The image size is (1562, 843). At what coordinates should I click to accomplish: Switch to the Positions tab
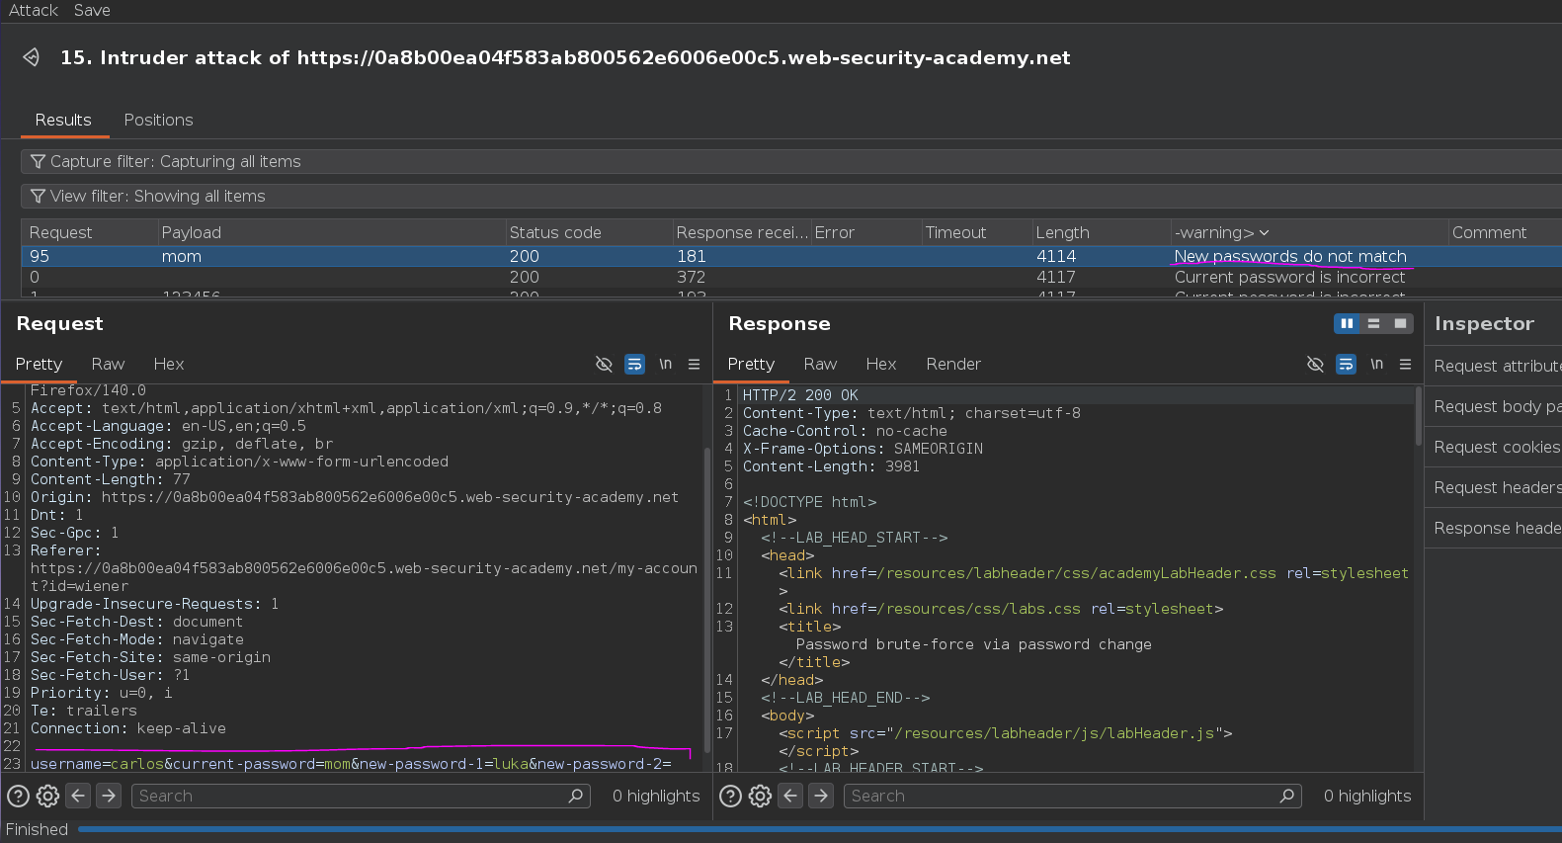pos(158,120)
